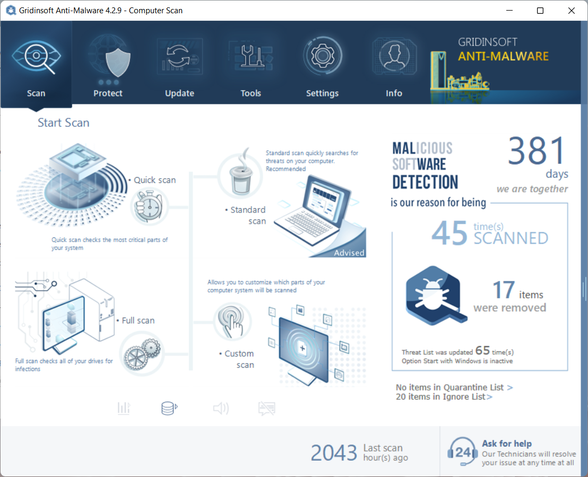
Task: Minimize the Gridinsoft Anti-Malware window
Action: tap(509, 11)
